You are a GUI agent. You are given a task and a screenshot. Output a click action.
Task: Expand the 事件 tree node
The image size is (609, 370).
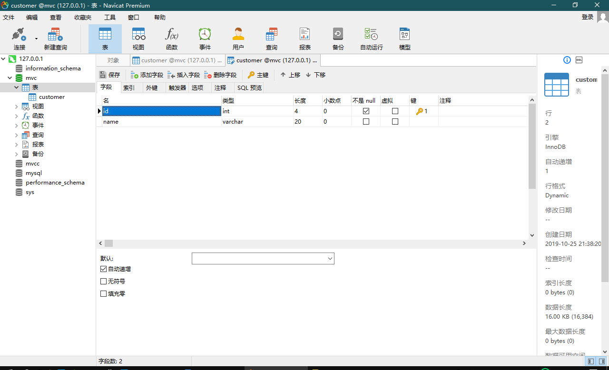(17, 126)
